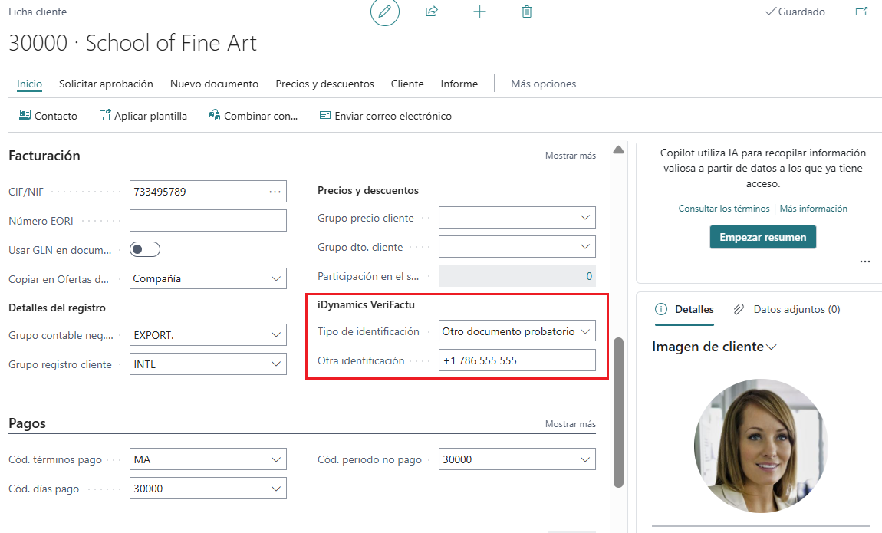Click the share icon in header
Screen dimensions: 882x533
[x=432, y=12]
